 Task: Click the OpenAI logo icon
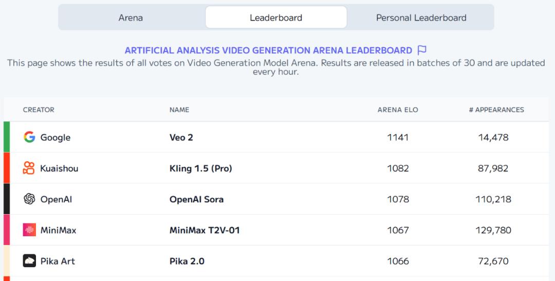click(x=29, y=199)
